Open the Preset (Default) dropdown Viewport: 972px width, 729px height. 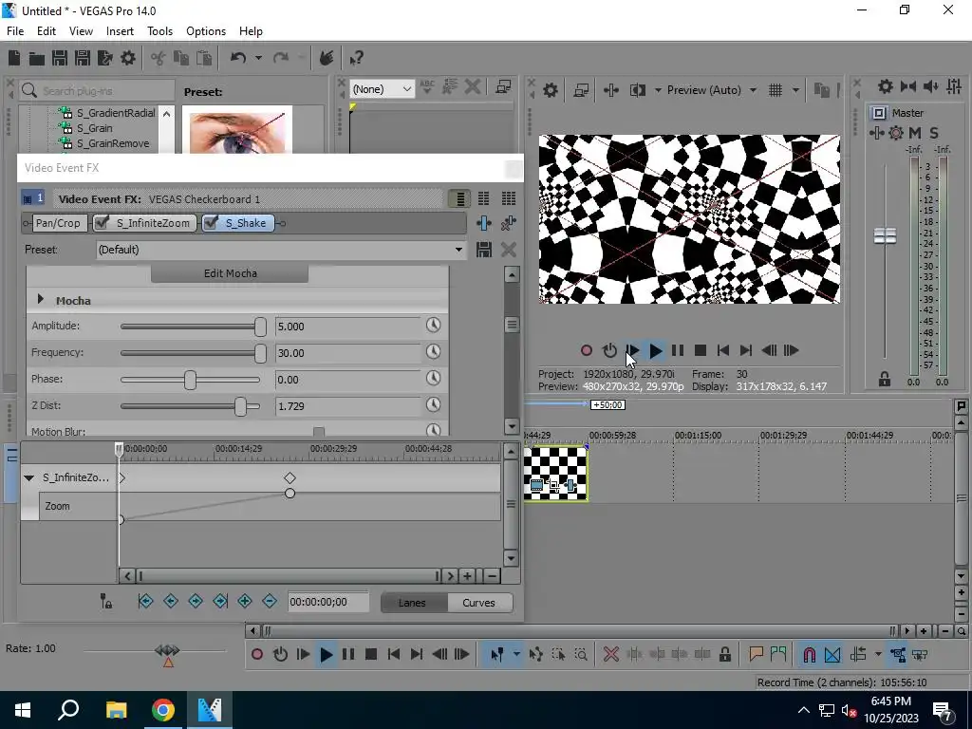click(x=281, y=250)
